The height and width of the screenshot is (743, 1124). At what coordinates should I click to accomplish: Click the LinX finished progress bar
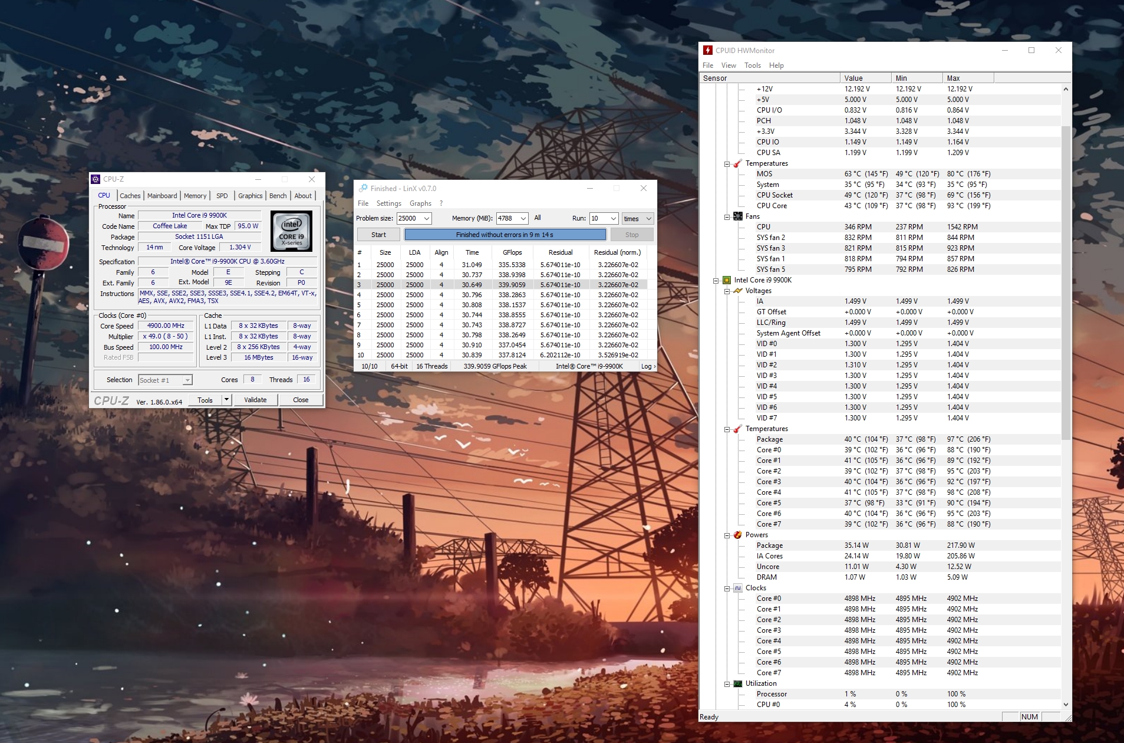tap(505, 235)
